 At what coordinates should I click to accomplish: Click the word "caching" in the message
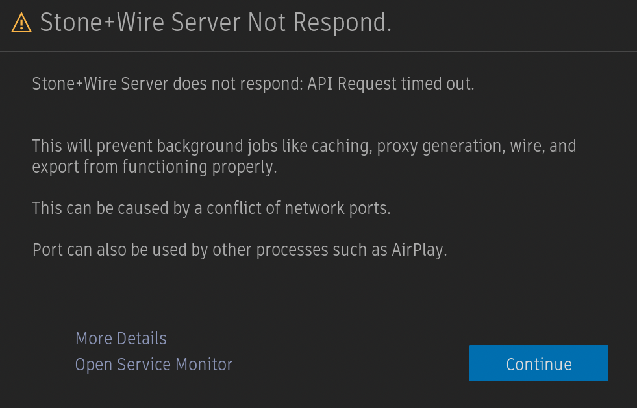[x=341, y=146]
